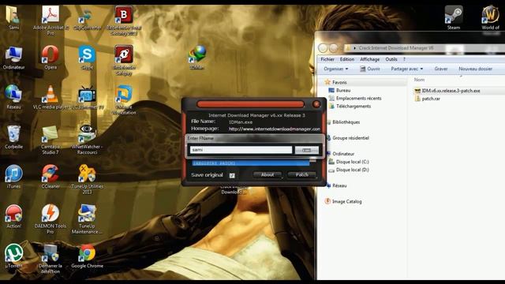Toggle the Save original checkbox
Viewport: 505px width, 284px height.
click(x=232, y=175)
